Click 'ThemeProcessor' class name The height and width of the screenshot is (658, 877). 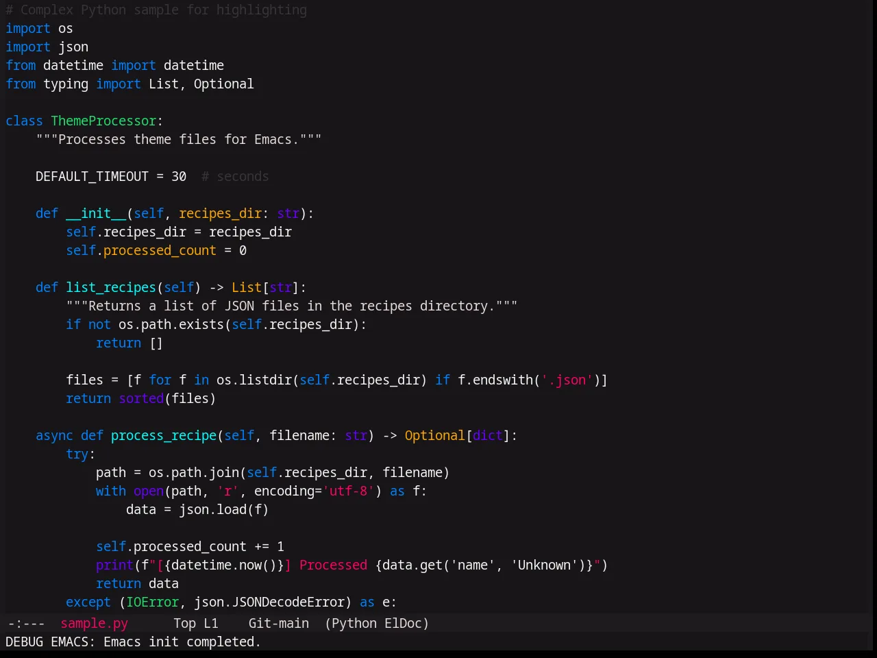point(103,121)
